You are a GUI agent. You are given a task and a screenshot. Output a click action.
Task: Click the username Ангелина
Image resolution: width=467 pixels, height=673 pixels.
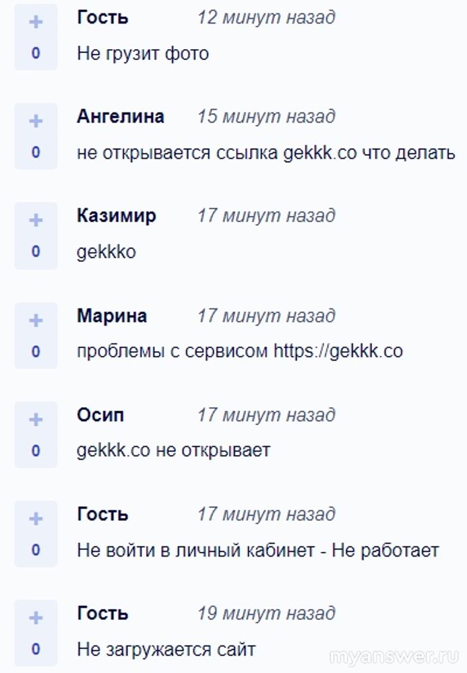coord(121,116)
